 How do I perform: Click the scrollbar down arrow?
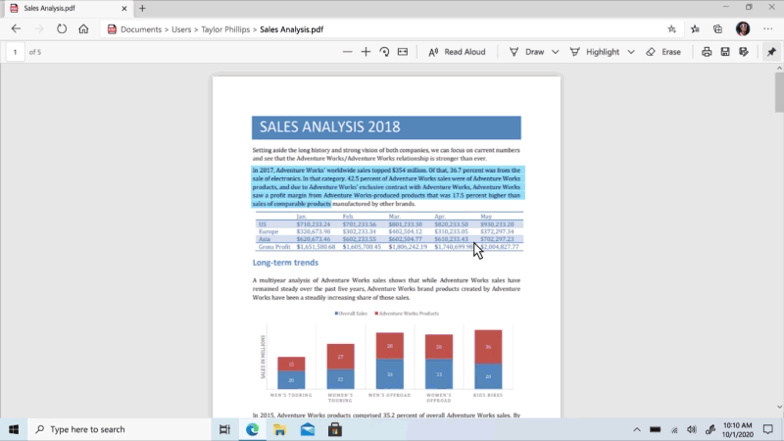[x=779, y=408]
